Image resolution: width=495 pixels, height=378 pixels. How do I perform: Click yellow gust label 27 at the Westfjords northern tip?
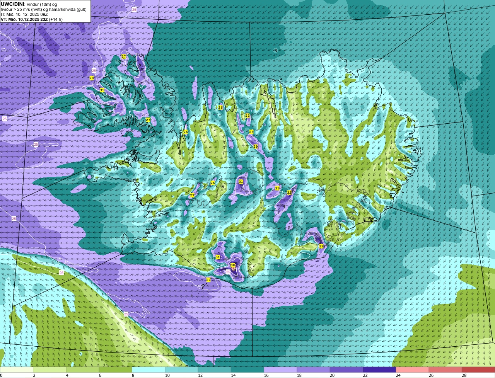[x=124, y=56]
